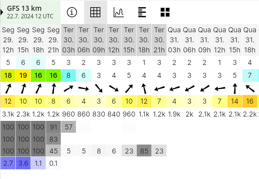The width and height of the screenshot is (259, 179).
Task: Open the GFS 13 km model dropdown
Action: pos(24,8)
